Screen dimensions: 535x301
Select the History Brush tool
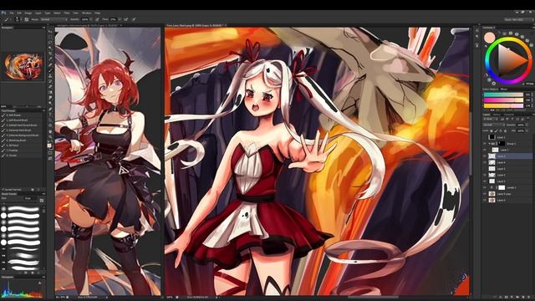(50, 82)
